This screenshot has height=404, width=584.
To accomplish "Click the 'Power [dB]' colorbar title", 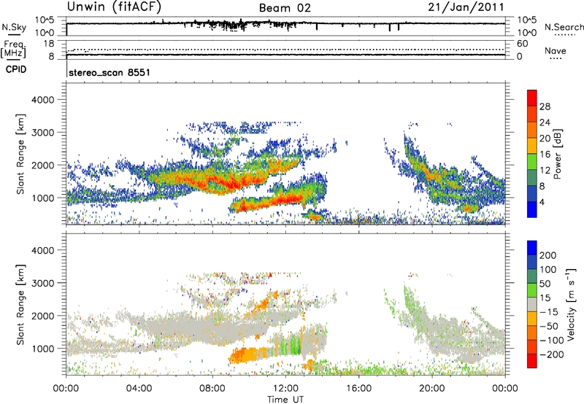I will coord(557,154).
